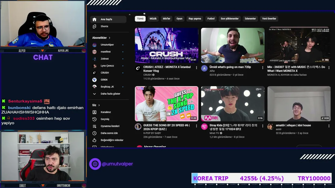335x188 pixels.
Task: Expand Daha fazla göster in subscriptions
Action: (x=109, y=94)
